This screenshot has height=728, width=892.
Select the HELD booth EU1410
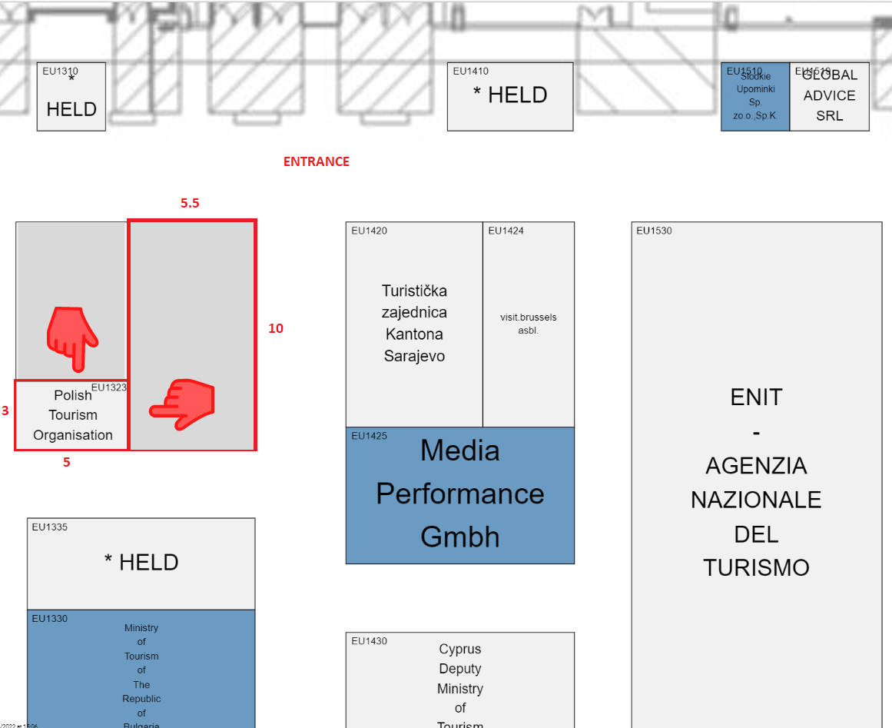point(510,96)
